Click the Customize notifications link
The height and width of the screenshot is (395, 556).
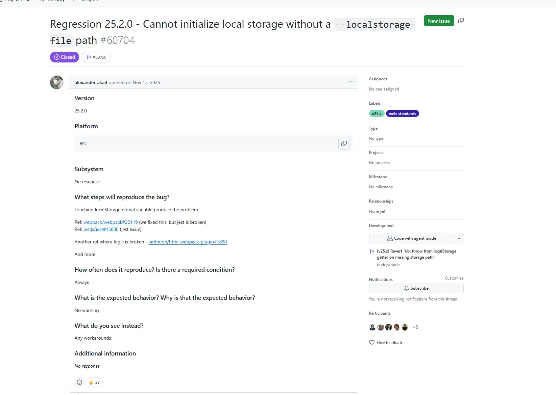(x=454, y=278)
